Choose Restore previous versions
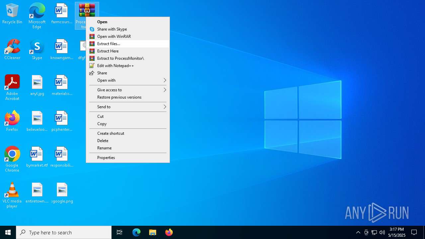425x239 pixels. (x=128, y=97)
